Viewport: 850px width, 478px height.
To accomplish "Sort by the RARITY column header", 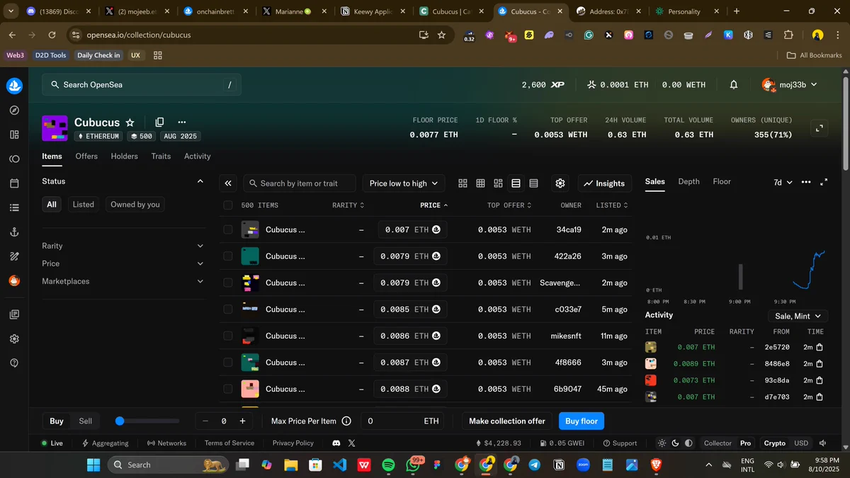I will pyautogui.click(x=348, y=205).
